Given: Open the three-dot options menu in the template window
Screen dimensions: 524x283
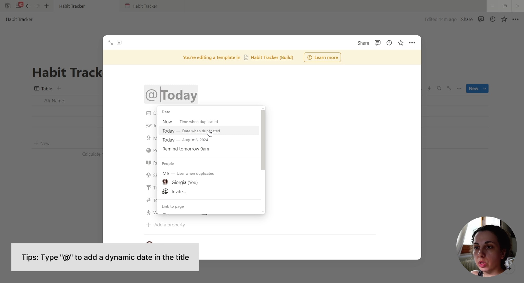Looking at the screenshot, I should coord(412,43).
